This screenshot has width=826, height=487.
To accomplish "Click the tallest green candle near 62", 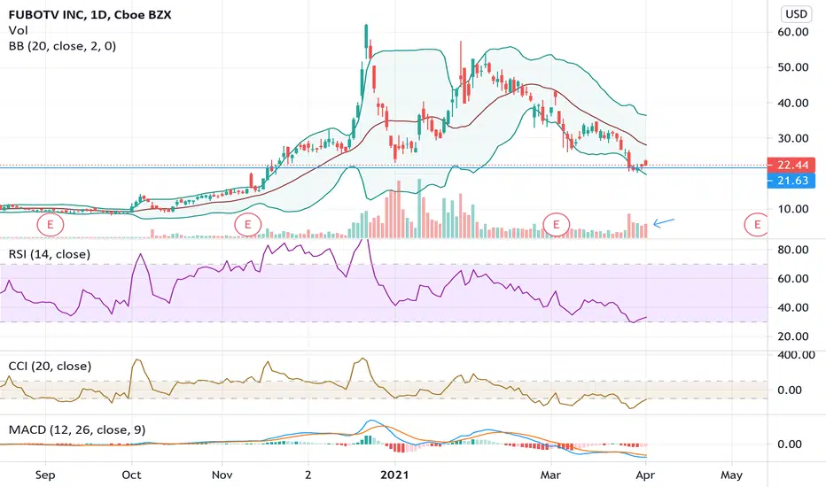I will (366, 41).
